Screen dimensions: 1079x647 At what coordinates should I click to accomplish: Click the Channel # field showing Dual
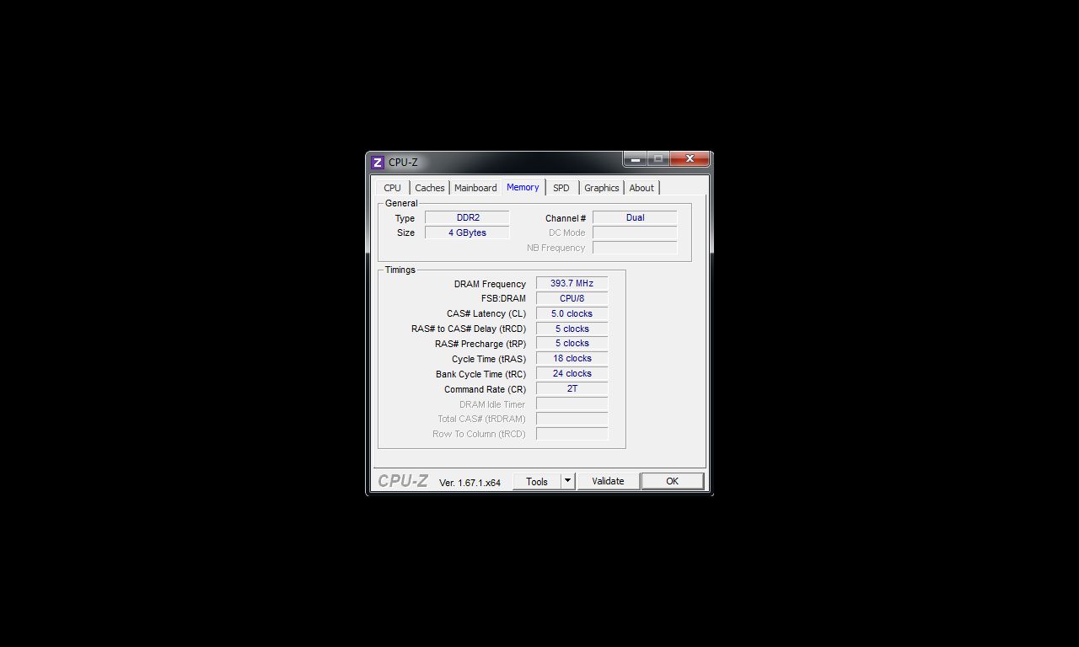coord(635,217)
